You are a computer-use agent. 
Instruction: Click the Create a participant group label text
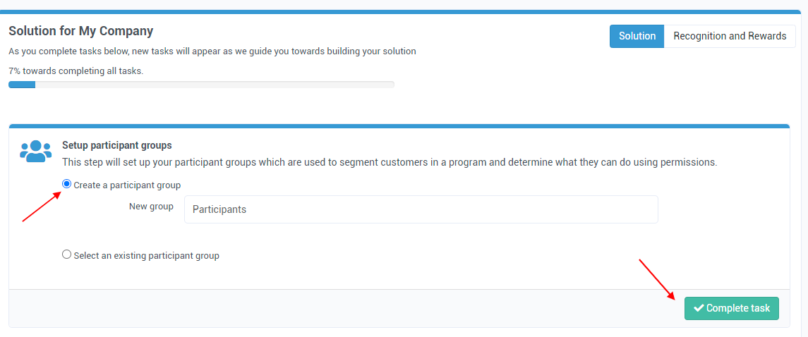[127, 185]
